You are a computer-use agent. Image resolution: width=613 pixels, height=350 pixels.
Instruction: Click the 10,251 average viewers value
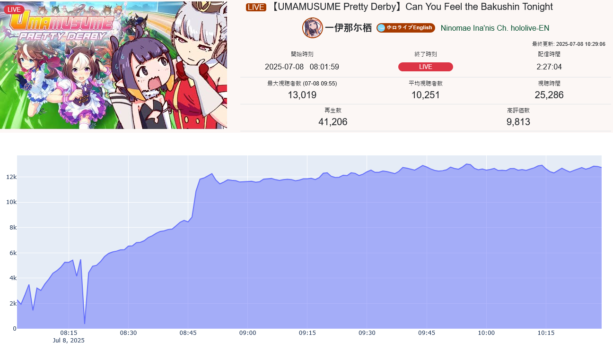pyautogui.click(x=426, y=95)
